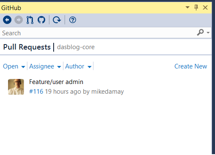Open the help question mark icon

pos(73,20)
